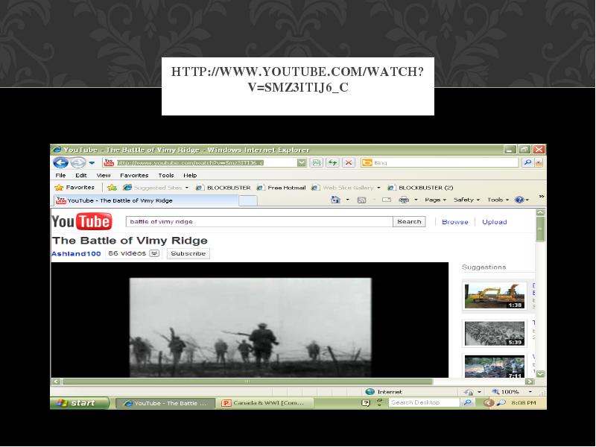Click the horizontal scrollbar thumb
Viewport: 596px width, 447px height.
(x=247, y=381)
